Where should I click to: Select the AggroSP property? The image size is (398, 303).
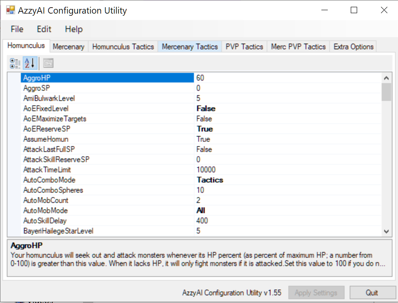coord(107,88)
